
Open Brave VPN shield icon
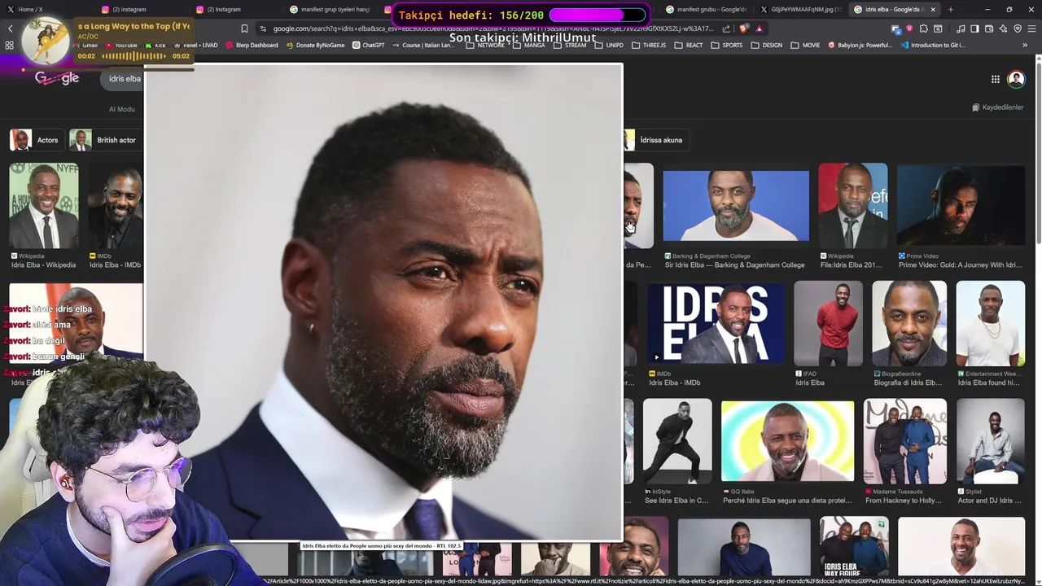[x=1018, y=28]
